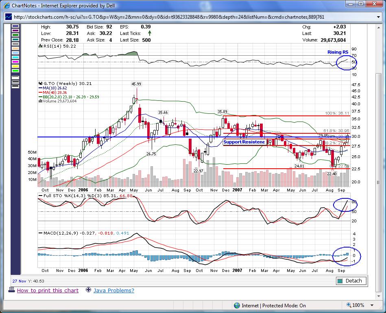This screenshot has width=386, height=313.
Task: Click the 100% zoom magnifier icon
Action: pos(349,305)
